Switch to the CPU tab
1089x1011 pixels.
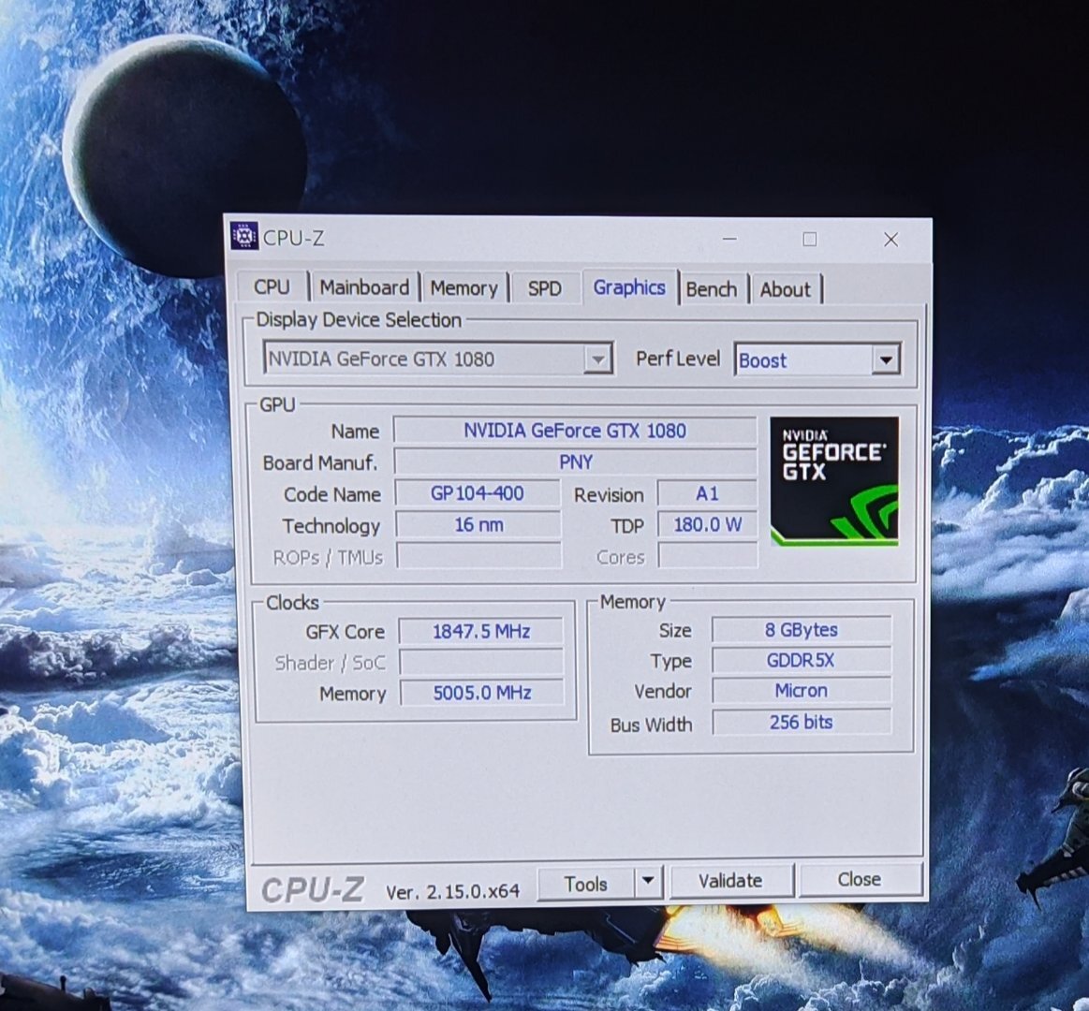coord(272,287)
